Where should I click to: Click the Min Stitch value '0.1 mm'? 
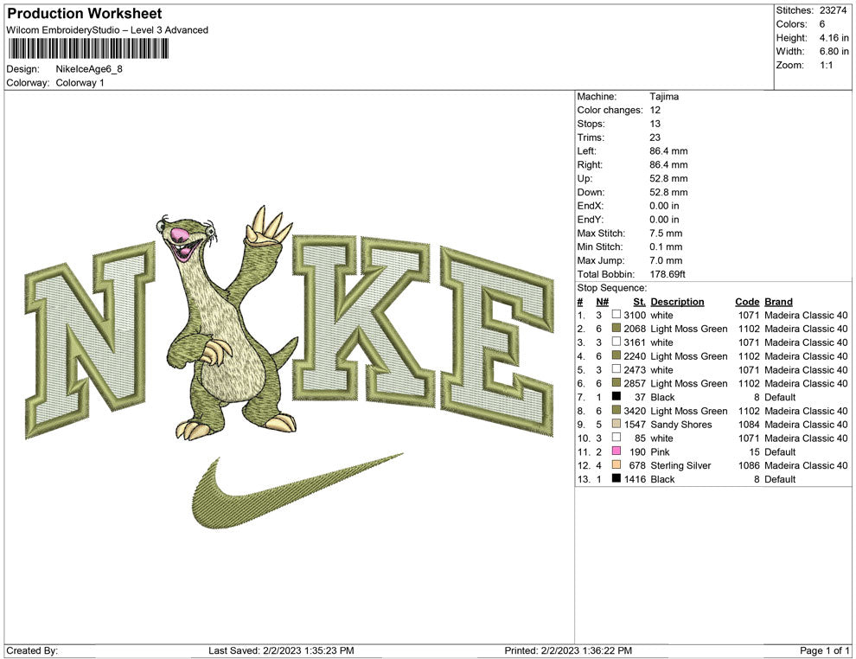(666, 246)
